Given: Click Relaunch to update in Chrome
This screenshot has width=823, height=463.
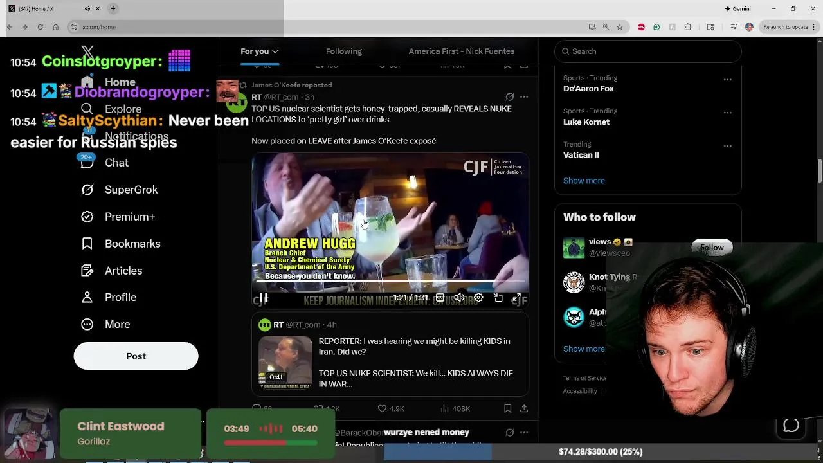Looking at the screenshot, I should coord(786,27).
